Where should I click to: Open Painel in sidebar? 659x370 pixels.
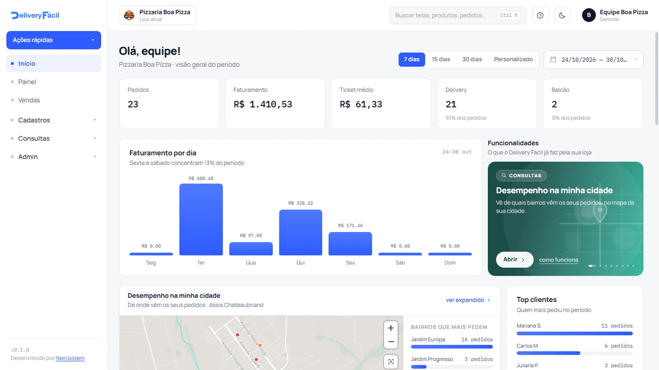click(x=54, y=82)
